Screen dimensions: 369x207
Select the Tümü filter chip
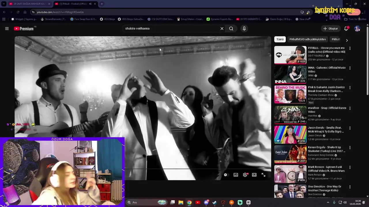click(x=280, y=39)
